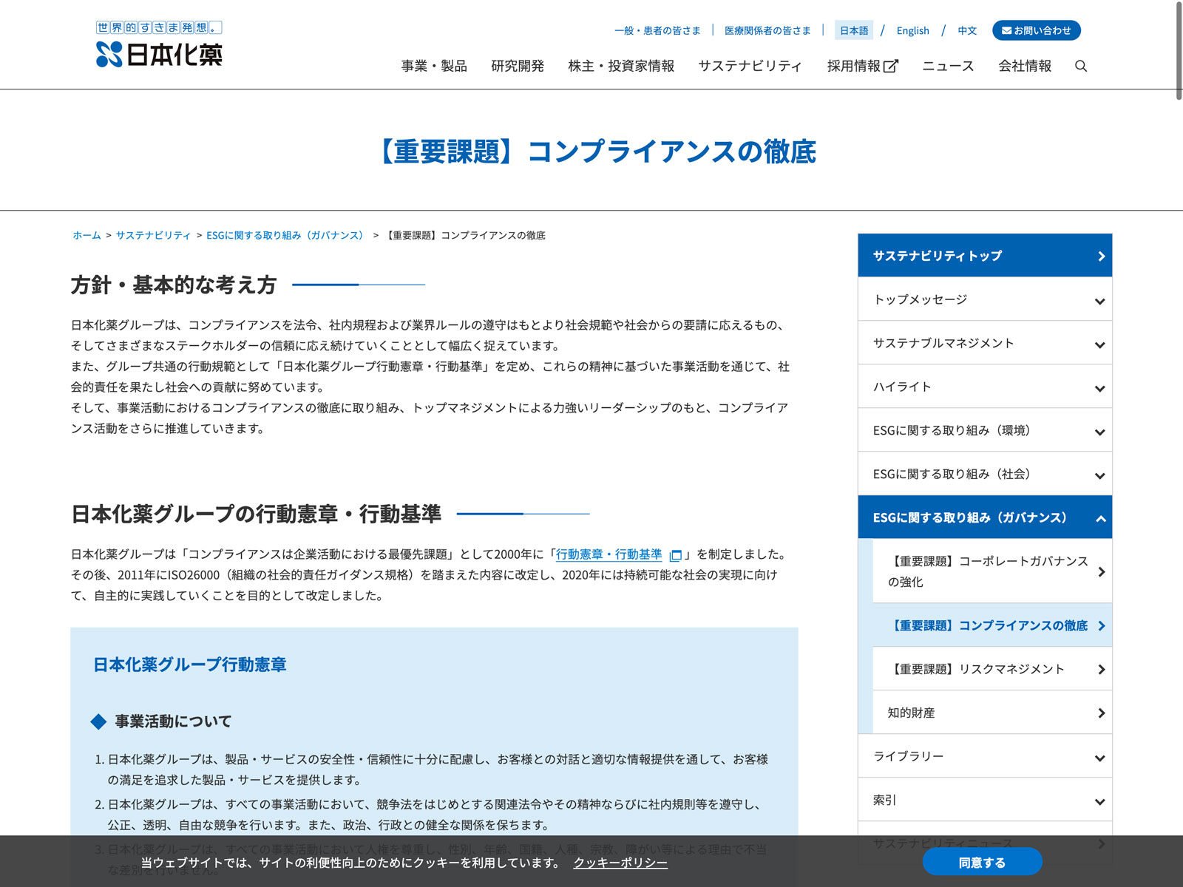The width and height of the screenshot is (1183, 887).
Task: Switch language to English
Action: [912, 30]
